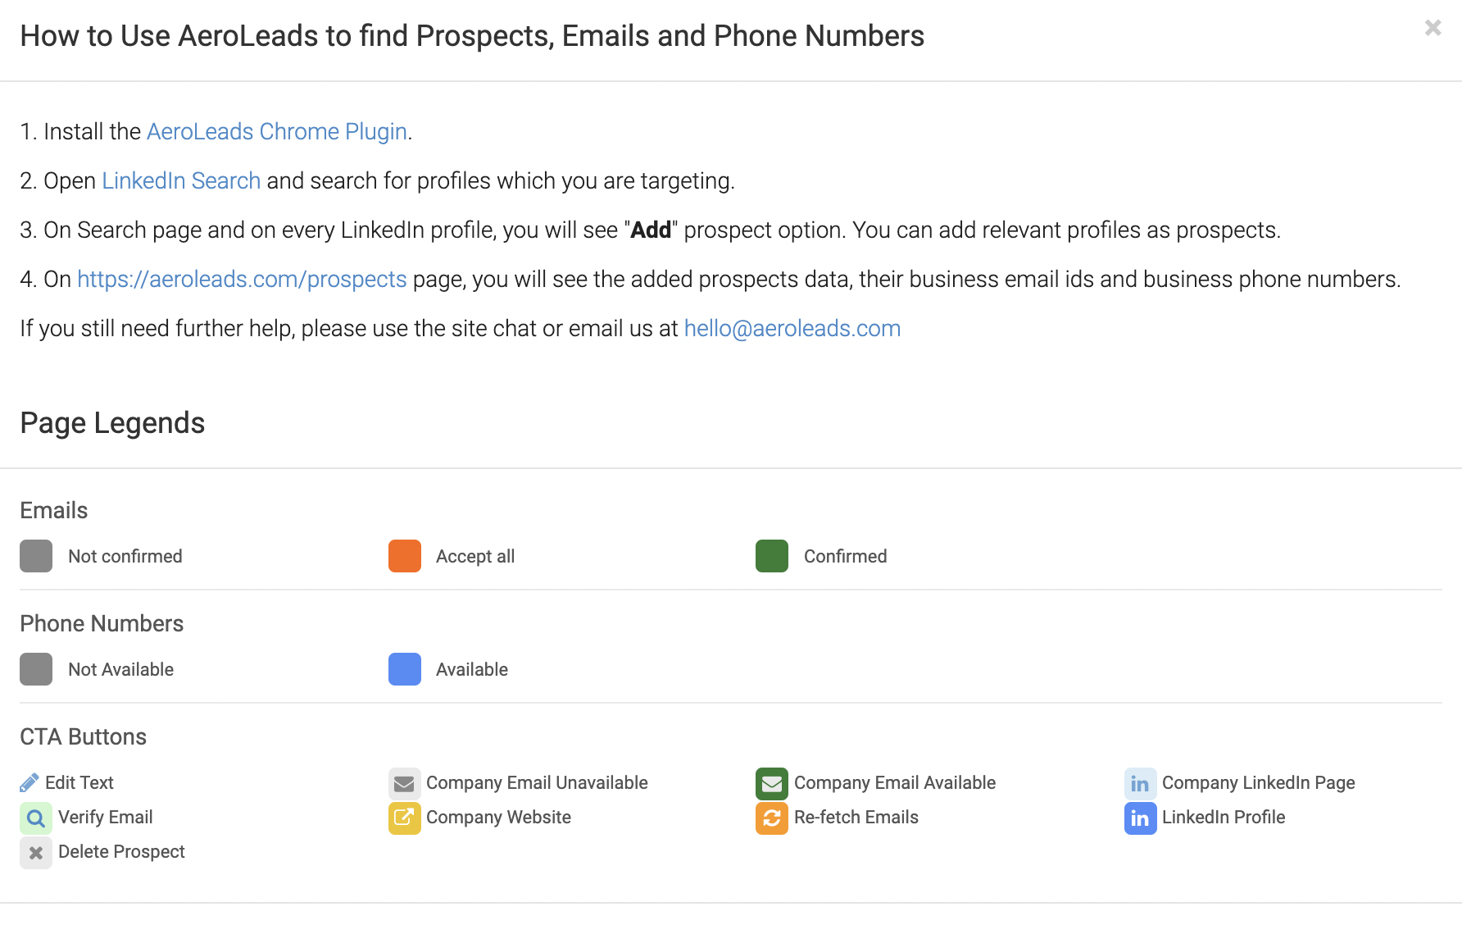The height and width of the screenshot is (925, 1462).
Task: Click the hello@aeroleads.com email link
Action: 792,329
